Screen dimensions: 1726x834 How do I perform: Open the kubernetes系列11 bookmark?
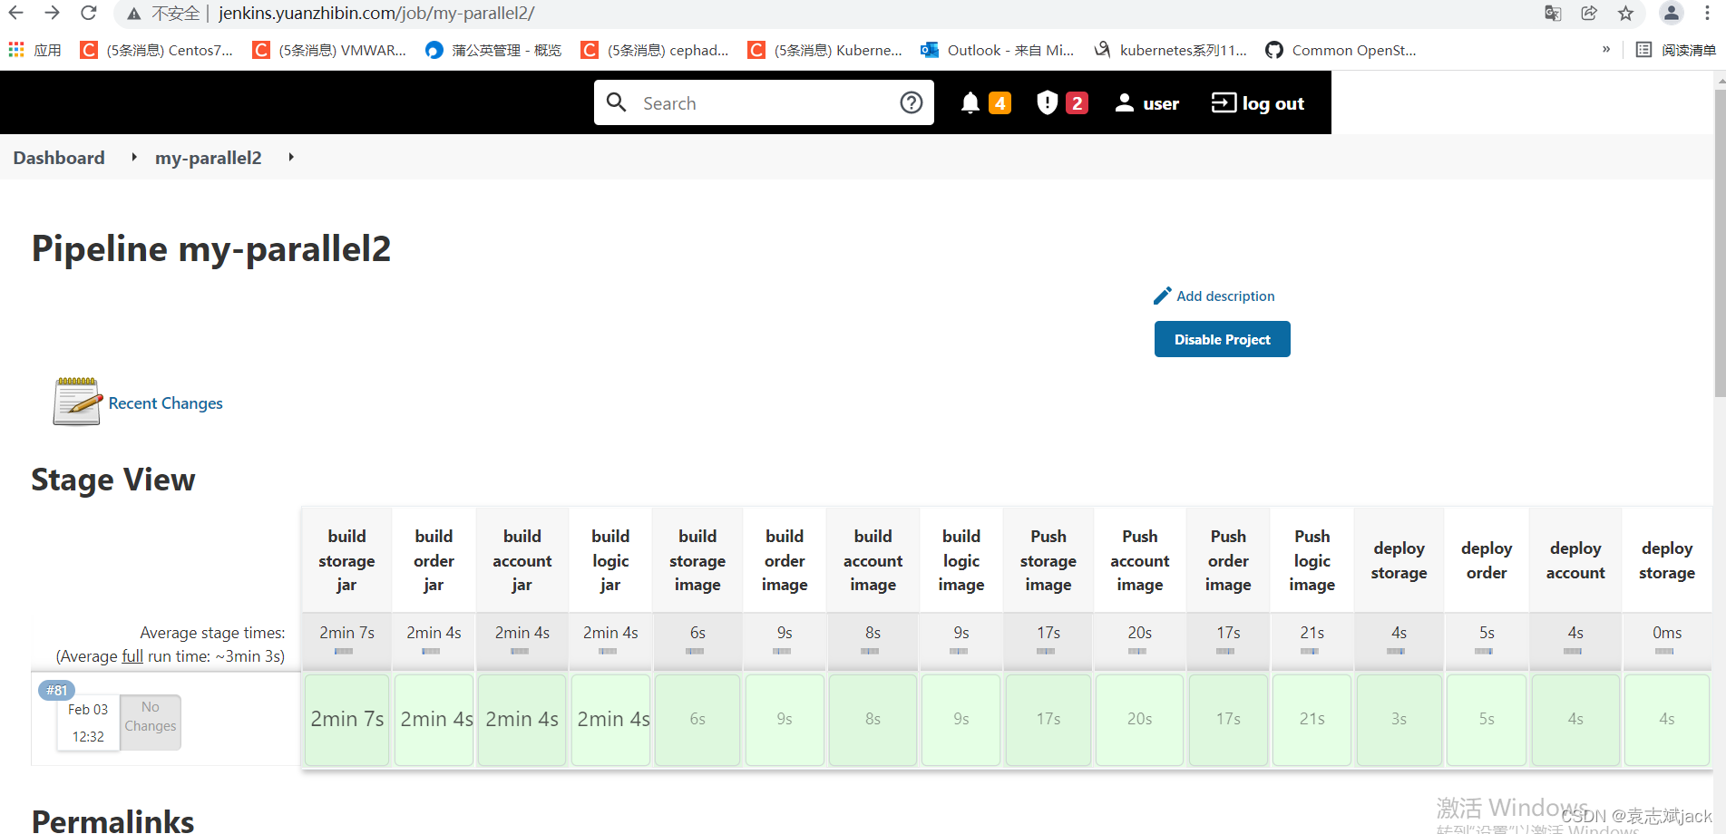(x=1171, y=50)
